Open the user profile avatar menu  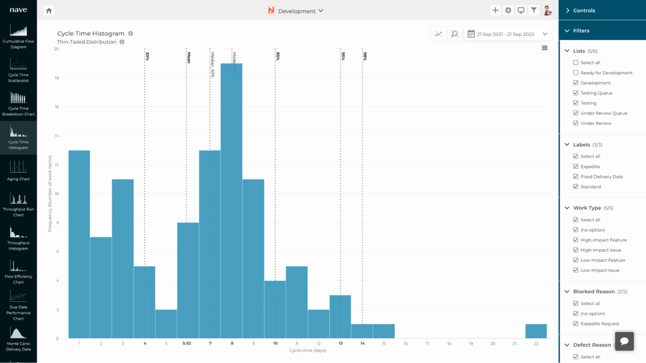547,10
